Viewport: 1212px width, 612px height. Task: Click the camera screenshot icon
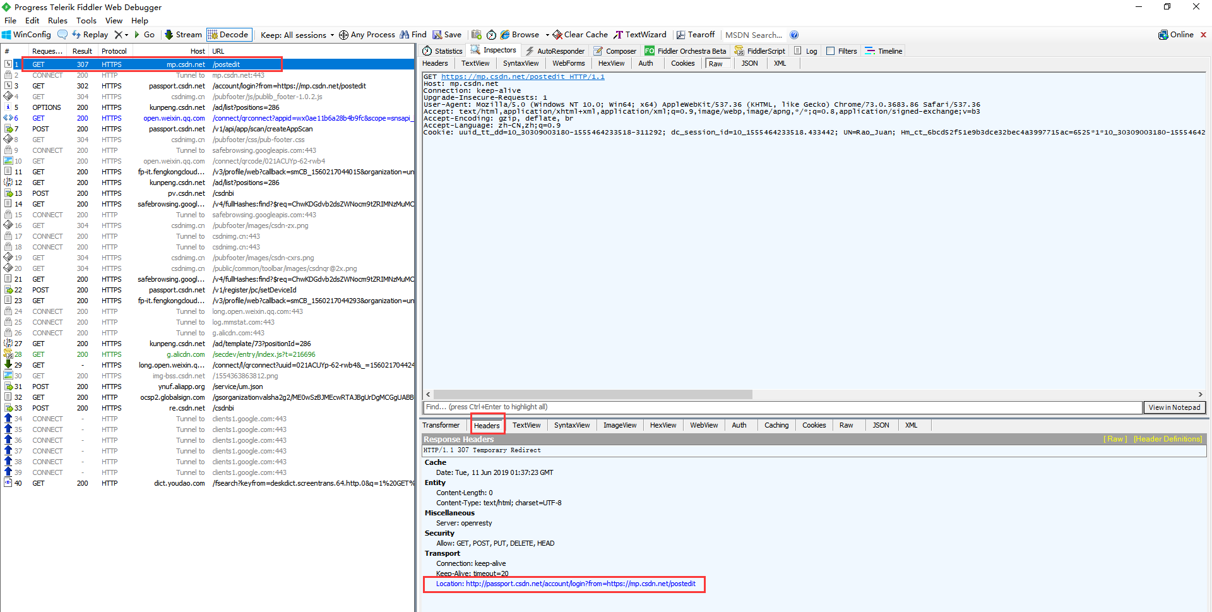477,35
